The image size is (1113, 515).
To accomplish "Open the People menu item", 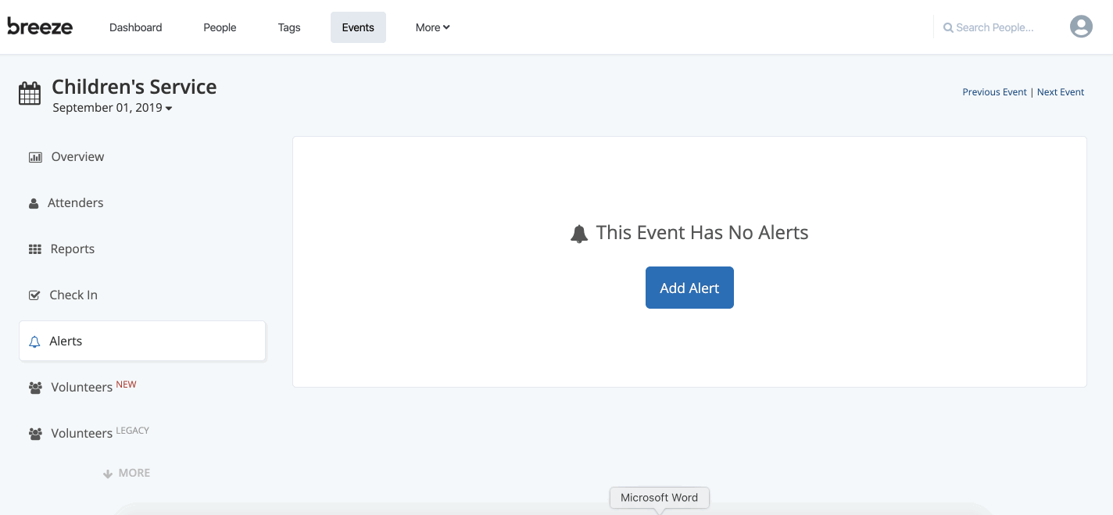I will click(x=219, y=27).
